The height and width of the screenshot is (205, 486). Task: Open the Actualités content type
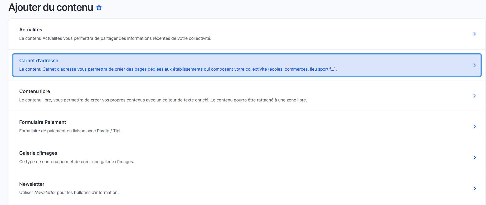point(31,30)
